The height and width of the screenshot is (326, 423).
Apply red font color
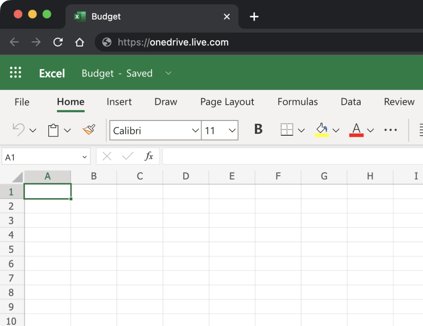tap(356, 130)
